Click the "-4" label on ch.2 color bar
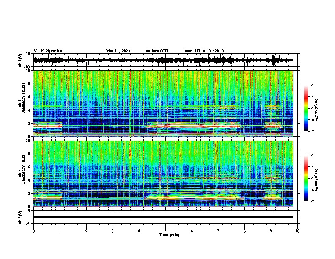Image resolution: width=335 pixels, height=259 pixels. pos(312,167)
